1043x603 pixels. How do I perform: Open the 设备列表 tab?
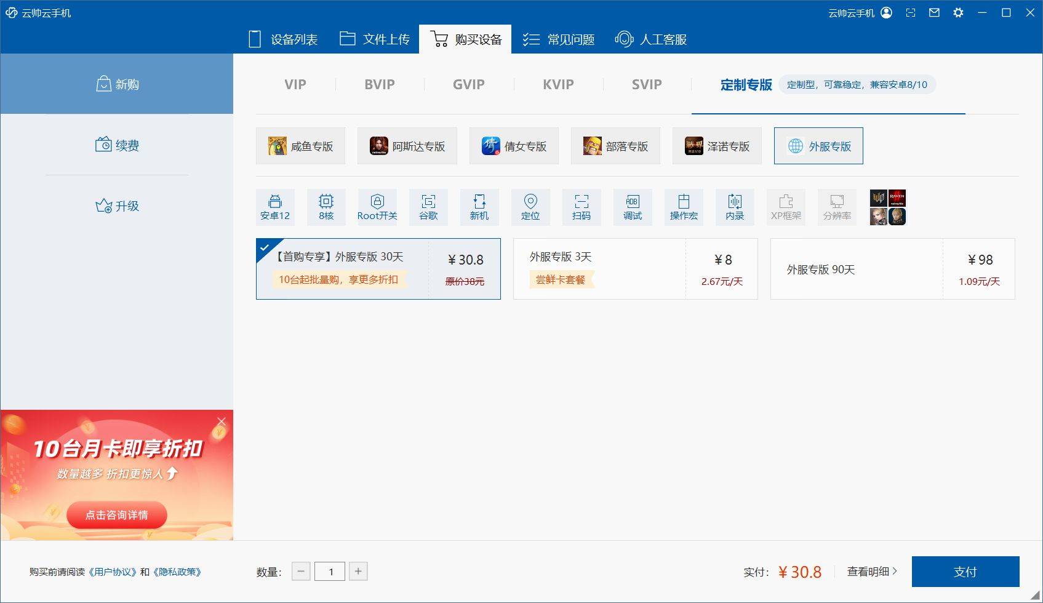coord(283,39)
